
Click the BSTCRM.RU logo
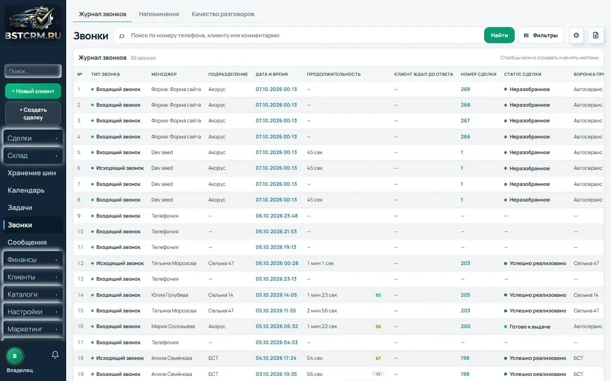(x=33, y=23)
